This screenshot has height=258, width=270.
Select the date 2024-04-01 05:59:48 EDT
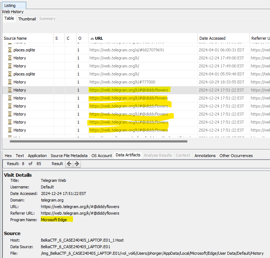coord(222,74)
